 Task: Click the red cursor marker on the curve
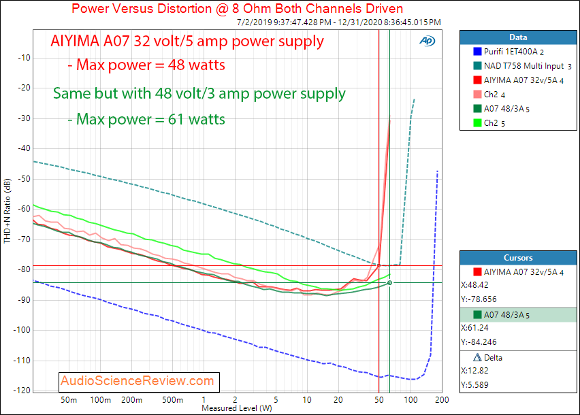(x=378, y=266)
